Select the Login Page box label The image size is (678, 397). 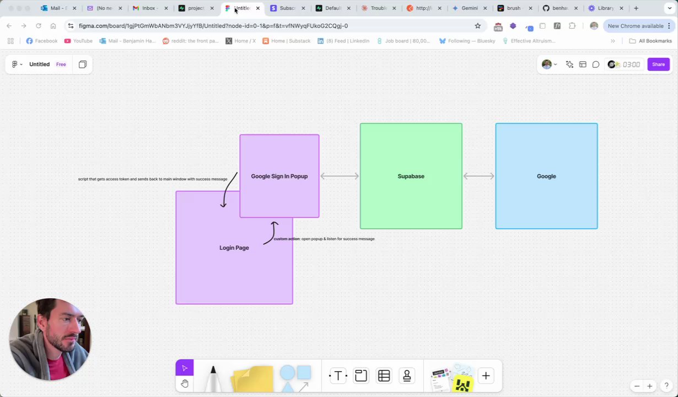coord(234,248)
